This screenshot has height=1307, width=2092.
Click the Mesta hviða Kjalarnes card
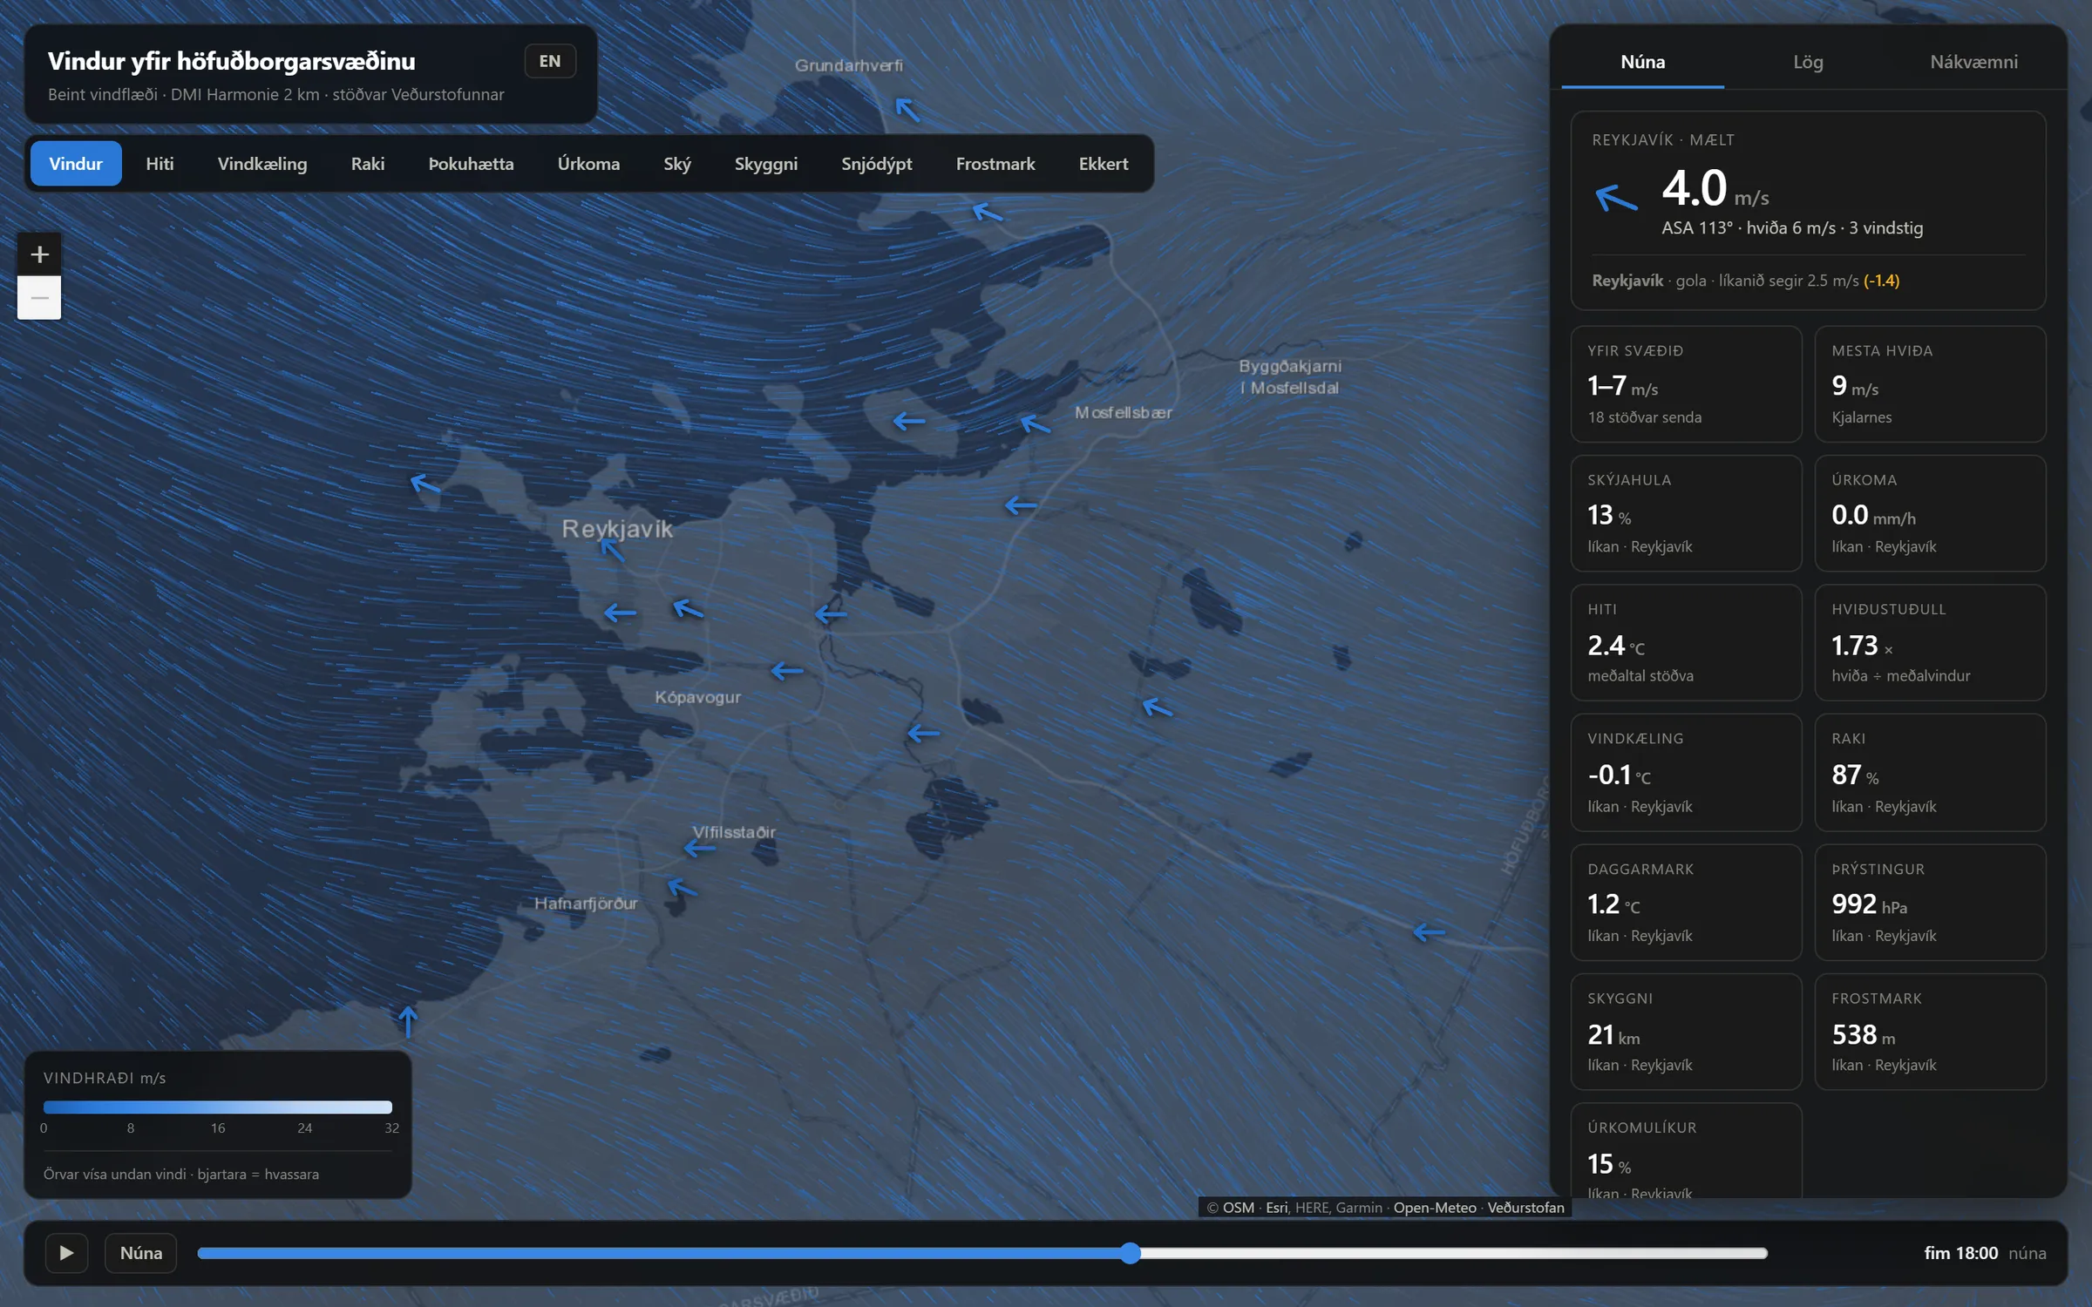point(1930,384)
